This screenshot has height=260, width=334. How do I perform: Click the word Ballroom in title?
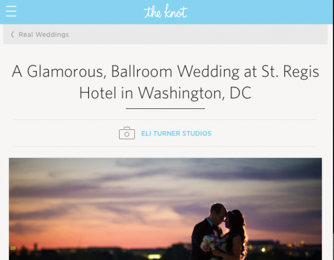click(x=141, y=72)
